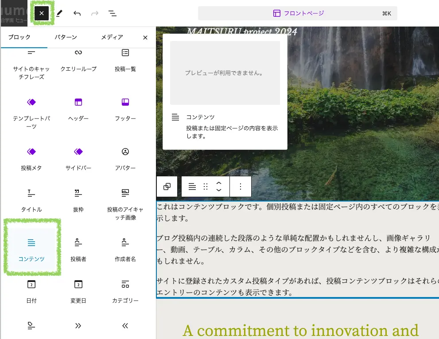This screenshot has width=439, height=339.
Task: Select the pencil edit tool
Action: (59, 13)
